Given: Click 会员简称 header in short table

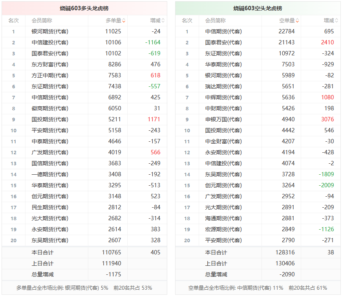Looking at the screenshot, I should pyautogui.click(x=215, y=21).
